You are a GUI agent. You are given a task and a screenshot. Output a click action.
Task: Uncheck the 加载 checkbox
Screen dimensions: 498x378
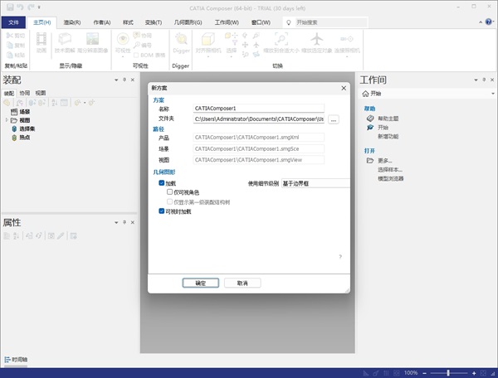[x=161, y=183]
